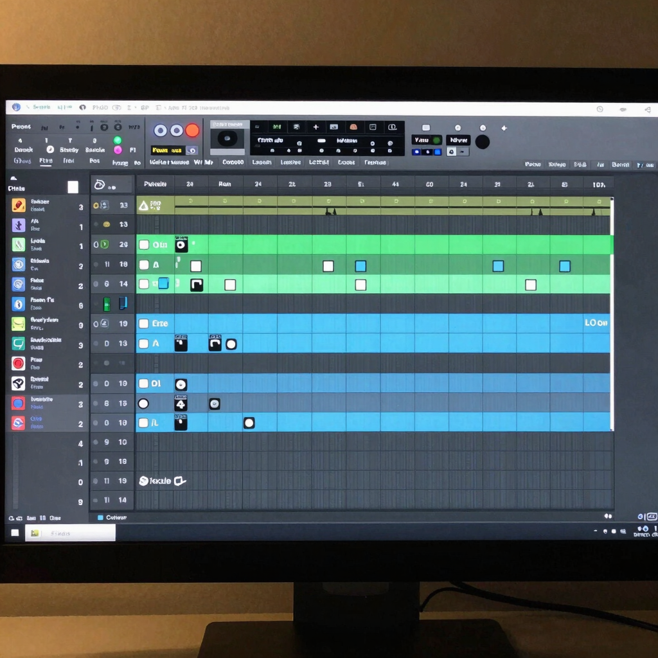Select the blue circle on red sidebar icon
The width and height of the screenshot is (658, 658).
tap(19, 404)
